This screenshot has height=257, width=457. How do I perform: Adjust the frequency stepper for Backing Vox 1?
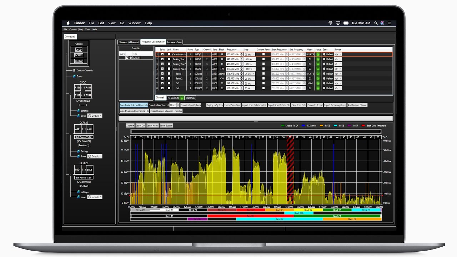click(241, 59)
